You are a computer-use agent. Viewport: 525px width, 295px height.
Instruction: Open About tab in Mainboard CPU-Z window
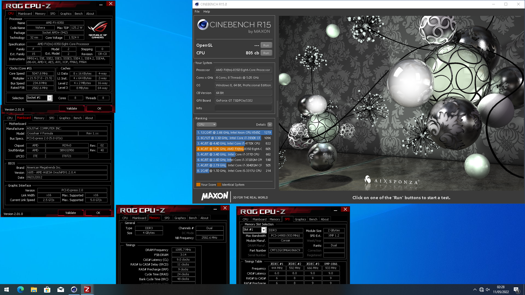coord(89,118)
